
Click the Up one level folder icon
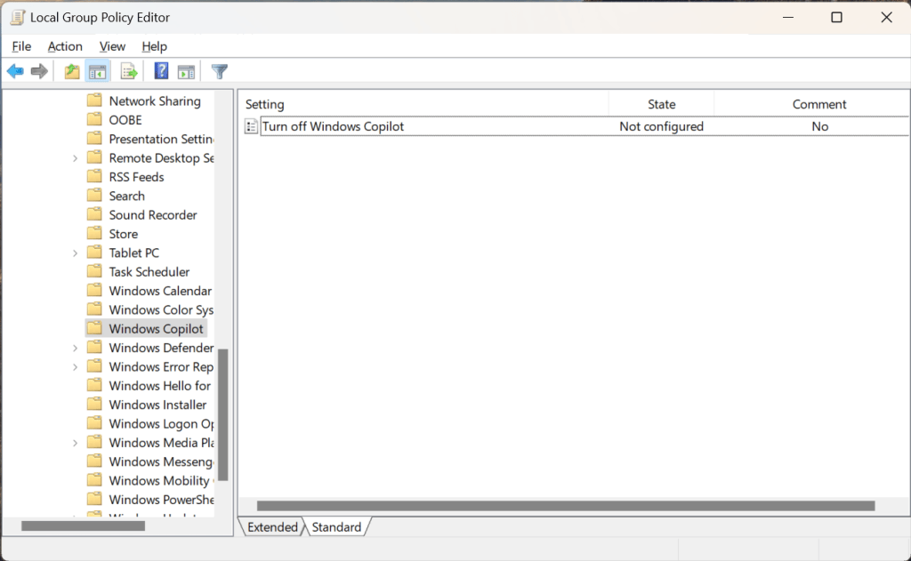[70, 70]
